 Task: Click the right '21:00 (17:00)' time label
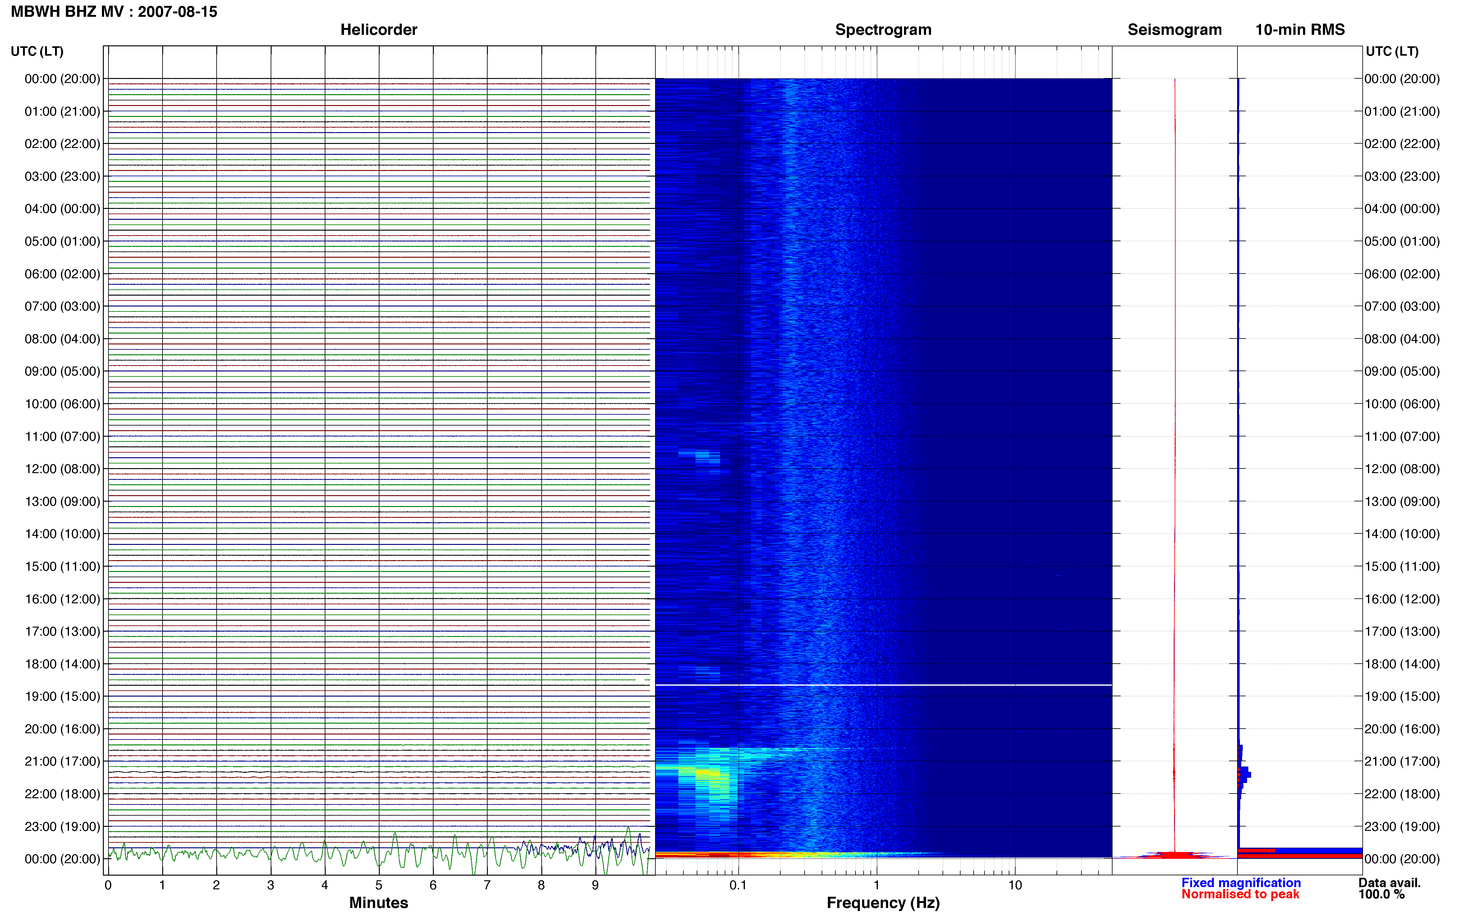[1402, 762]
